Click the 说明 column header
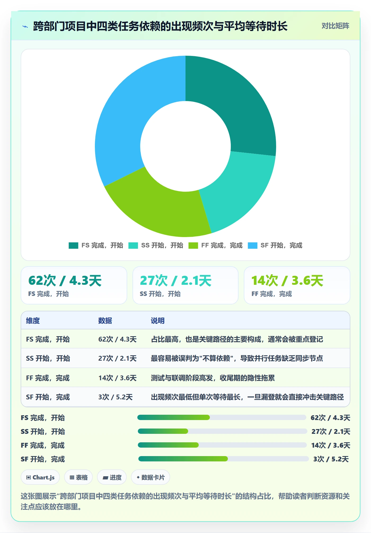371x533 pixels. [x=158, y=321]
